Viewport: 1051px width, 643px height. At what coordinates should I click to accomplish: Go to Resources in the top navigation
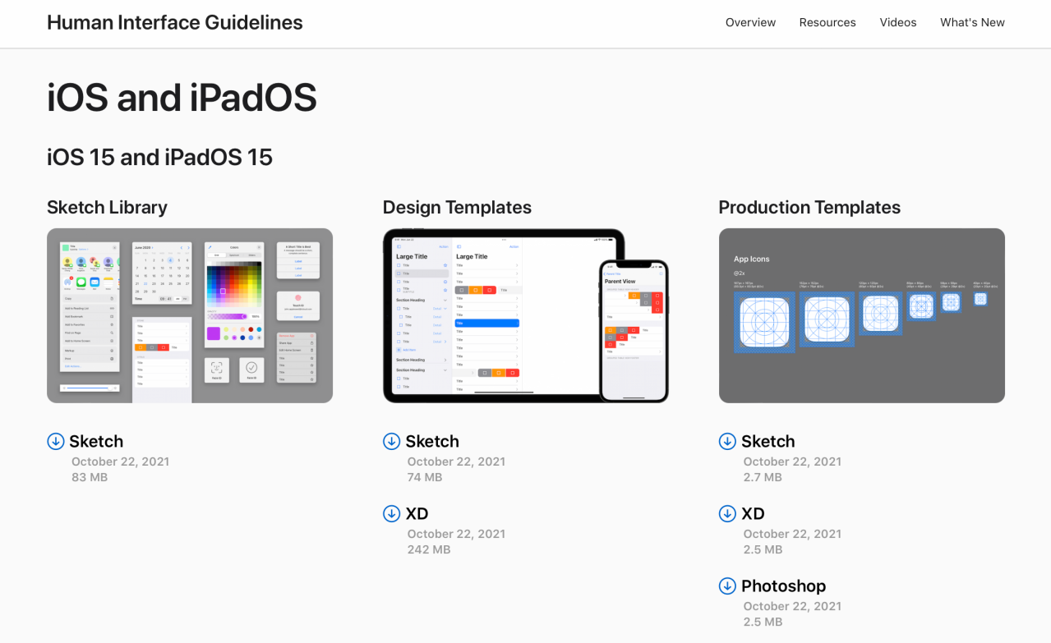click(827, 22)
